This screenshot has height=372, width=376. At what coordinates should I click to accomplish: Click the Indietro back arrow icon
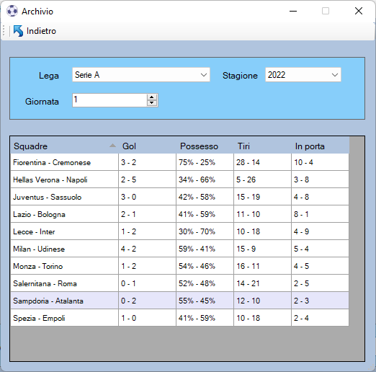(x=18, y=31)
